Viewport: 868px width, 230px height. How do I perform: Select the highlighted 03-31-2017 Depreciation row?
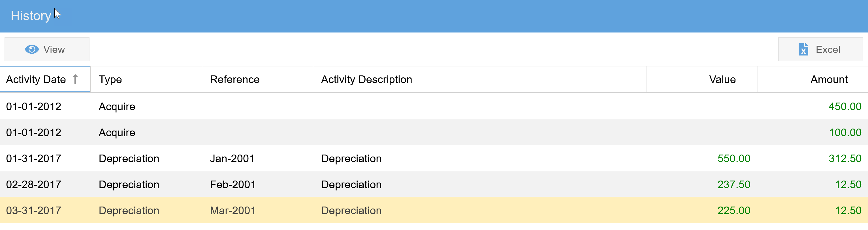click(x=506, y=211)
